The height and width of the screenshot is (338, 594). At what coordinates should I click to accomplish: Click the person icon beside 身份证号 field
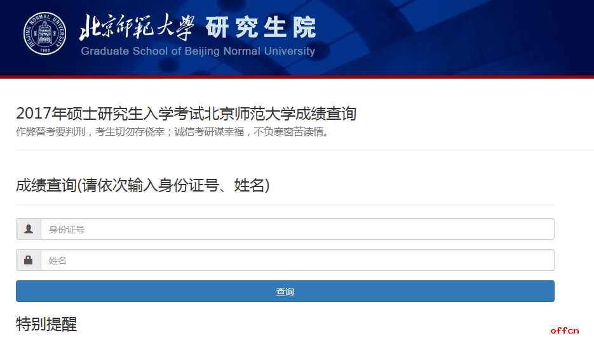(29, 229)
